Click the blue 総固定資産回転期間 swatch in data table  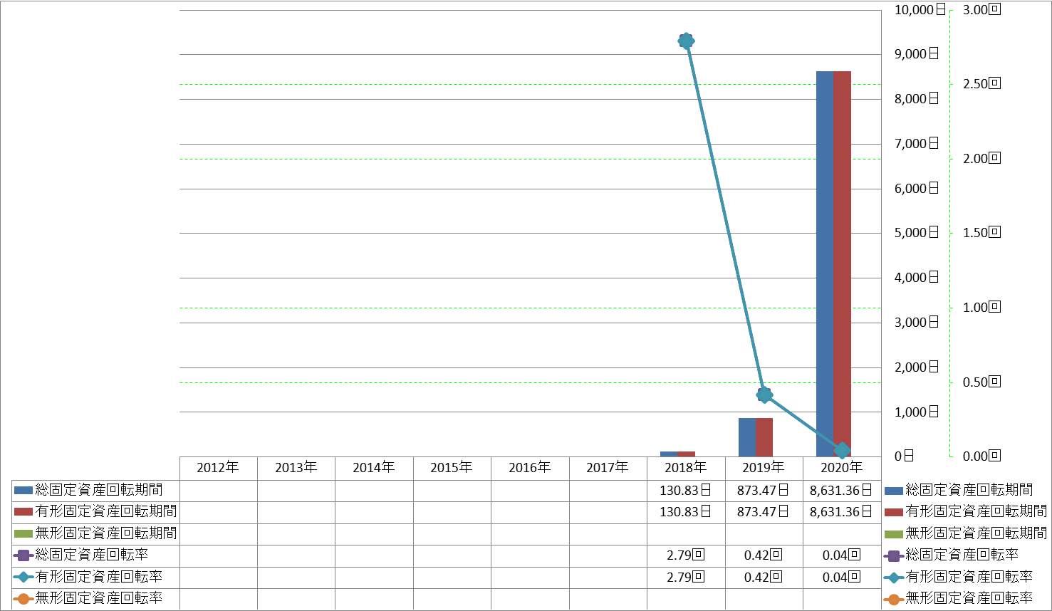click(x=24, y=490)
